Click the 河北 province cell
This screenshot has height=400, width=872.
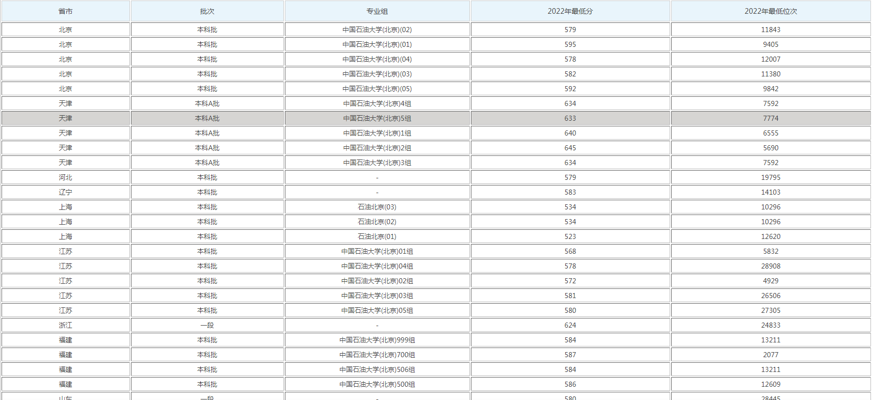(x=66, y=177)
